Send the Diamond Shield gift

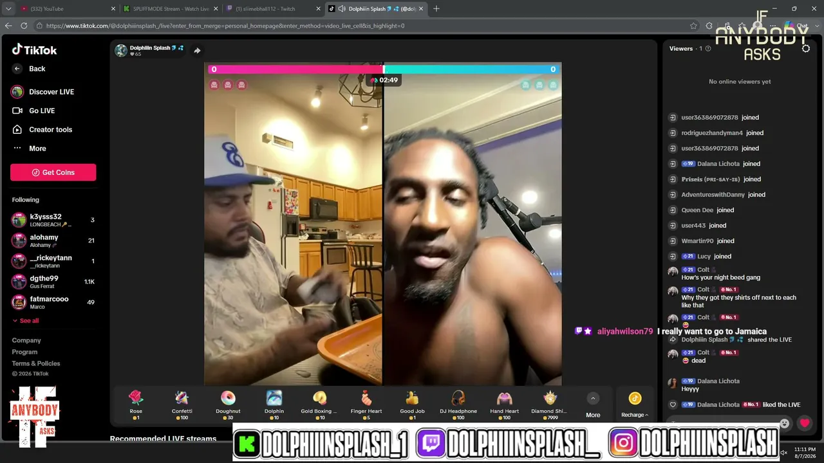tap(550, 404)
